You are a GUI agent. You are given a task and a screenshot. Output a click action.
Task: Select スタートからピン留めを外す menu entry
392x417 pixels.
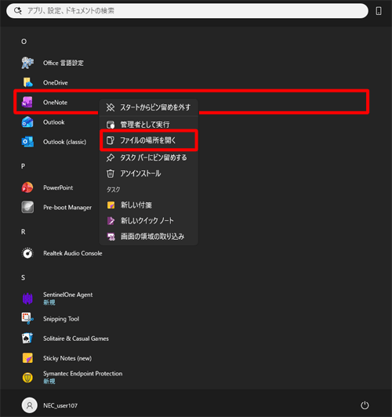[148, 107]
